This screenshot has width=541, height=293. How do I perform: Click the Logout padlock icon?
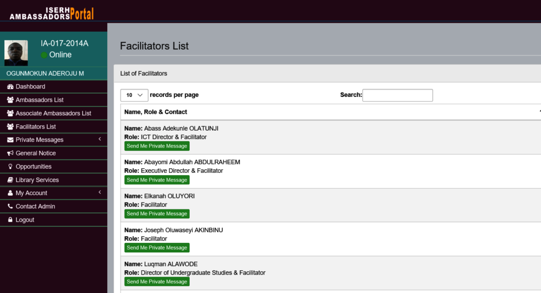pos(10,220)
